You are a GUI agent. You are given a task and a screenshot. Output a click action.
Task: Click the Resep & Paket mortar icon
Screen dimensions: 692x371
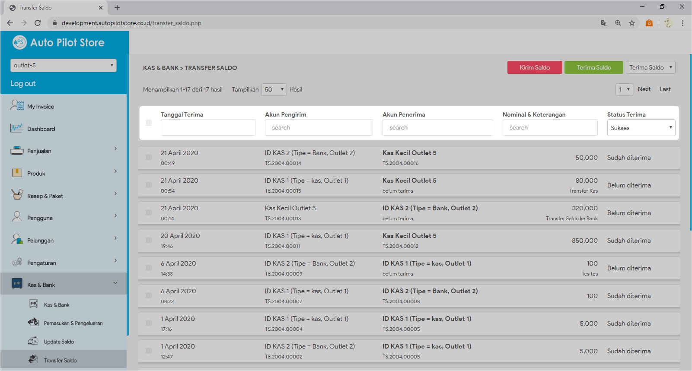pyautogui.click(x=17, y=195)
